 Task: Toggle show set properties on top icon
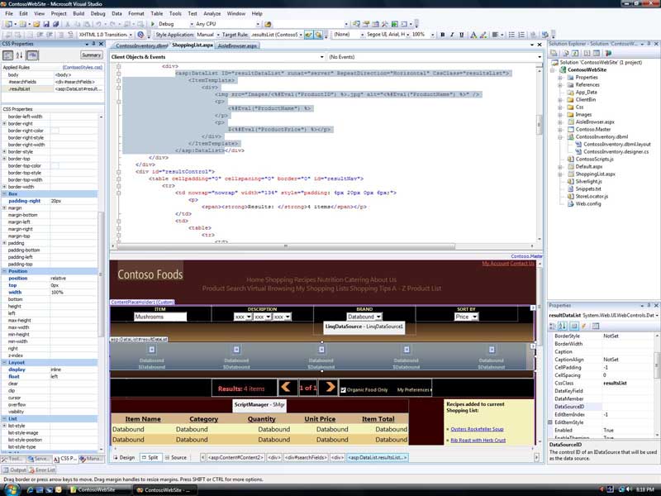pyautogui.click(x=32, y=55)
